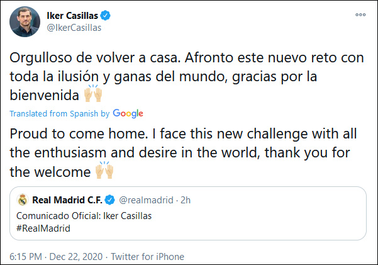Click the "Twitter for iPhone" source link
Viewport: 378px width, 265px height.
coord(148,256)
